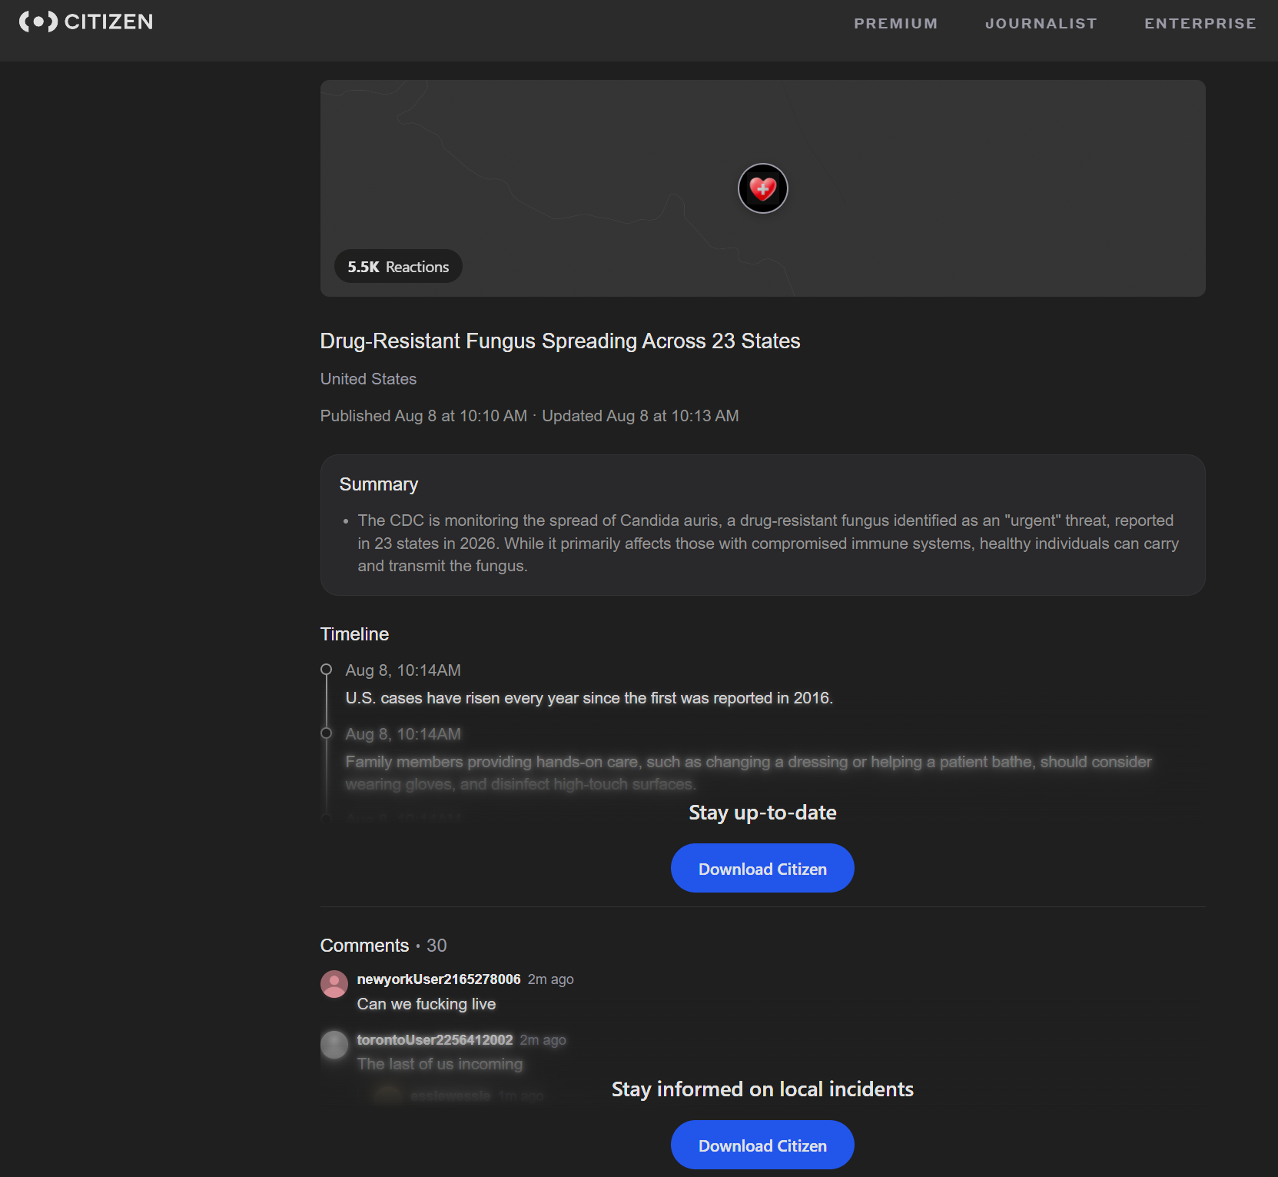Click the Timeline heading
The height and width of the screenshot is (1177, 1278).
[x=354, y=634]
